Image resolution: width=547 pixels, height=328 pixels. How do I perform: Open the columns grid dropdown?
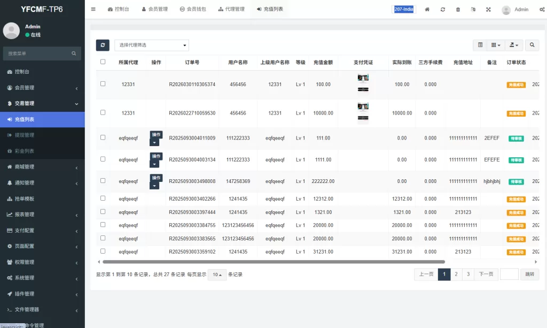495,45
